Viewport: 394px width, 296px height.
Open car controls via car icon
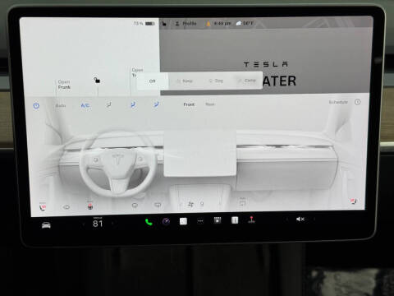[x=46, y=225]
